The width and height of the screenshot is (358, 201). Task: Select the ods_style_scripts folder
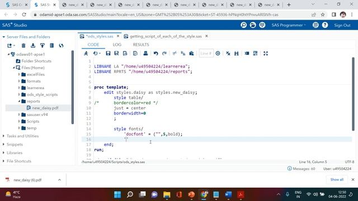pos(42,94)
